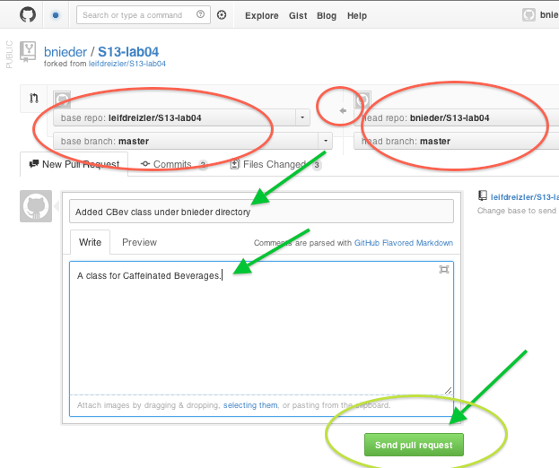
Task: Open the S13-lab04 repository link
Action: [128, 52]
